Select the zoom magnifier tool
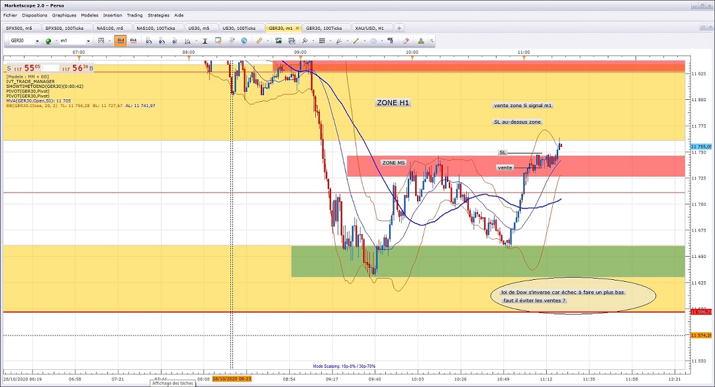715x387 pixels. point(187,41)
